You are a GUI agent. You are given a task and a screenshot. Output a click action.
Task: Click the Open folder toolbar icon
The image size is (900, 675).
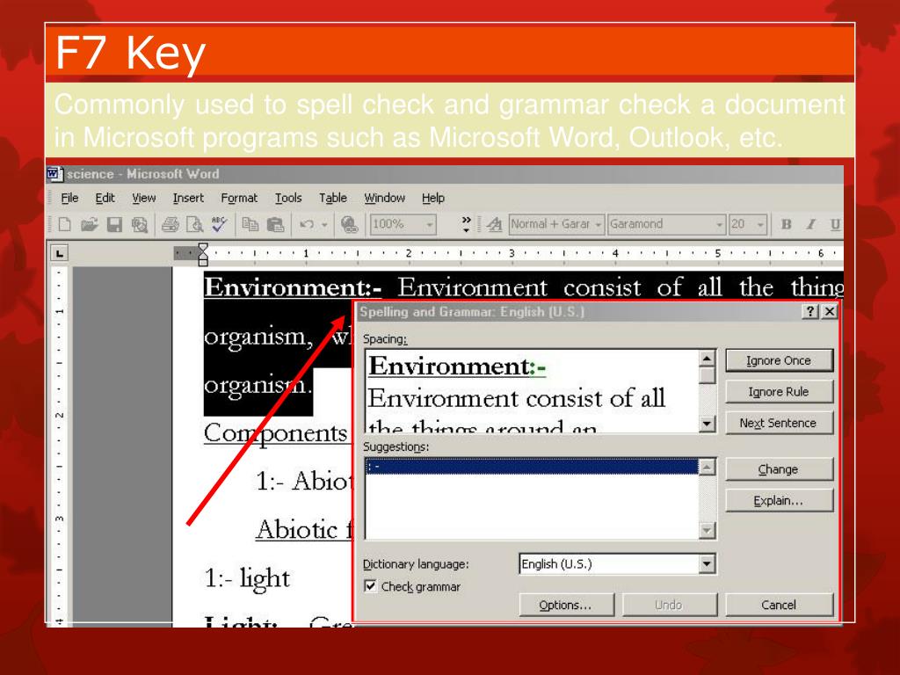pyautogui.click(x=89, y=224)
